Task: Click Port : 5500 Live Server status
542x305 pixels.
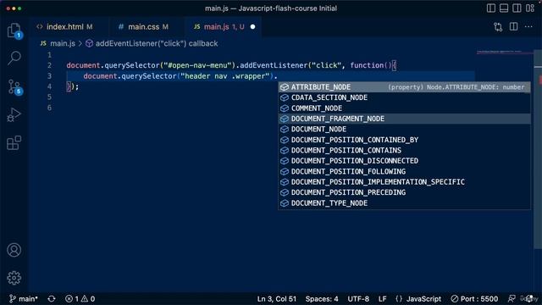Action: coord(474,299)
